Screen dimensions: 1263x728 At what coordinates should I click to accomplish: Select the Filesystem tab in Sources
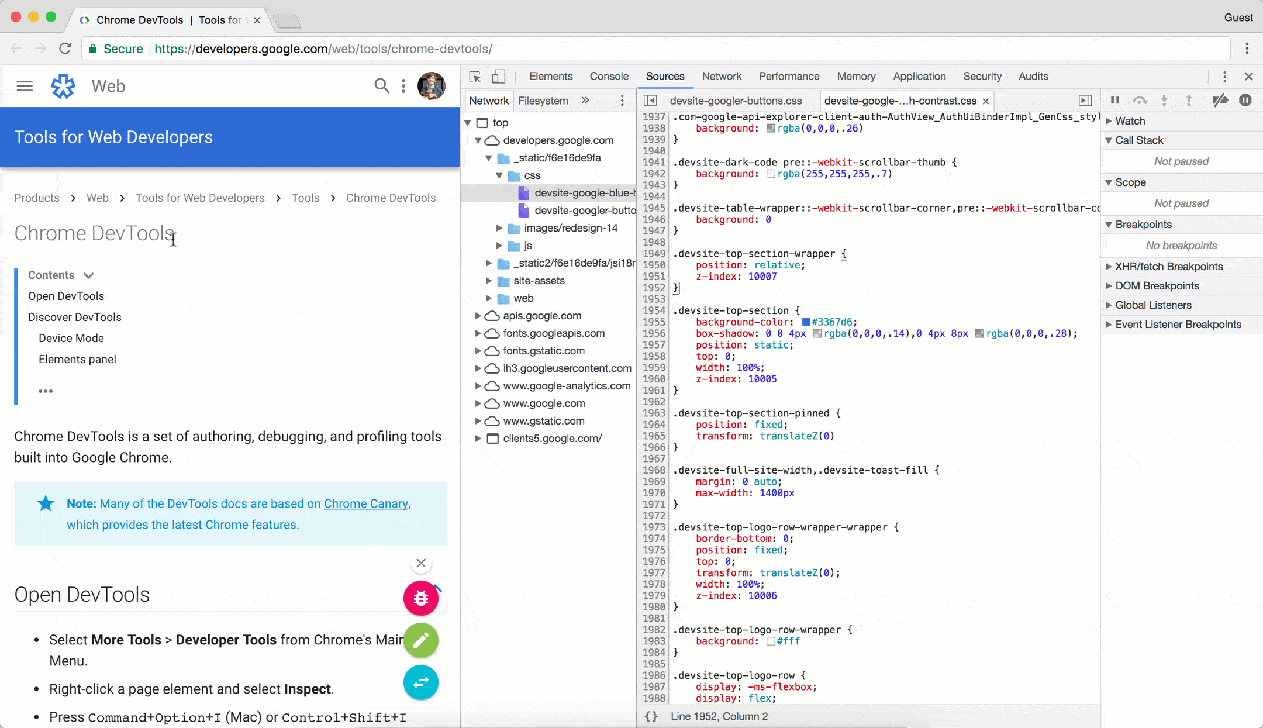[x=541, y=101]
